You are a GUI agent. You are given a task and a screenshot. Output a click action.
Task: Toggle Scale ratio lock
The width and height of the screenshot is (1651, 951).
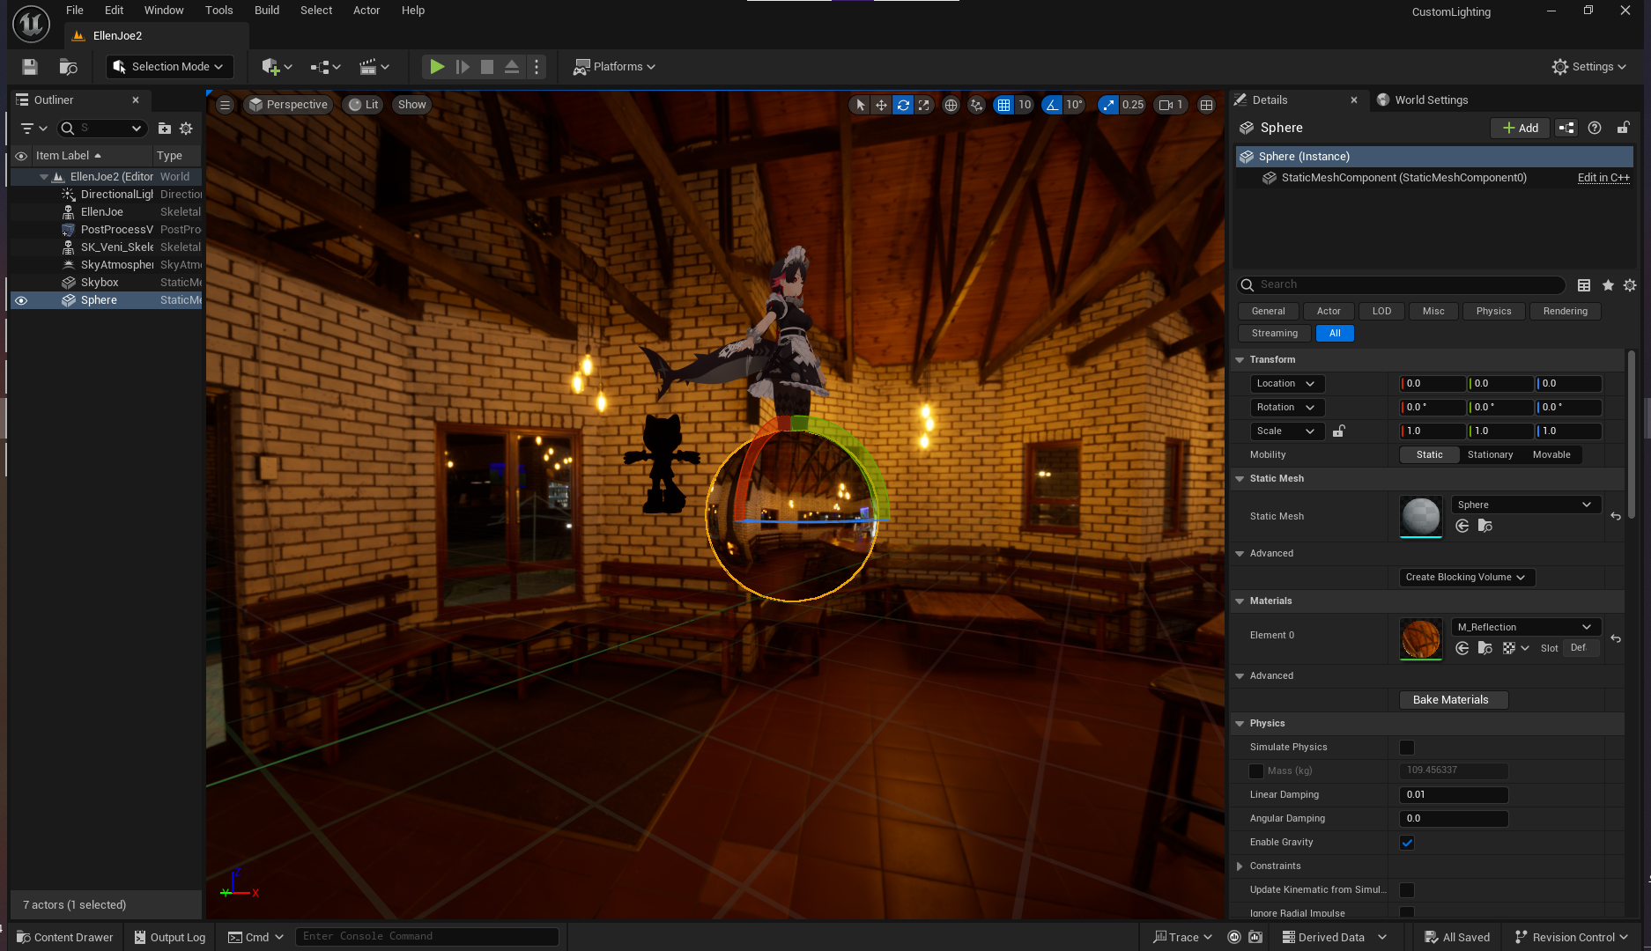(1338, 431)
